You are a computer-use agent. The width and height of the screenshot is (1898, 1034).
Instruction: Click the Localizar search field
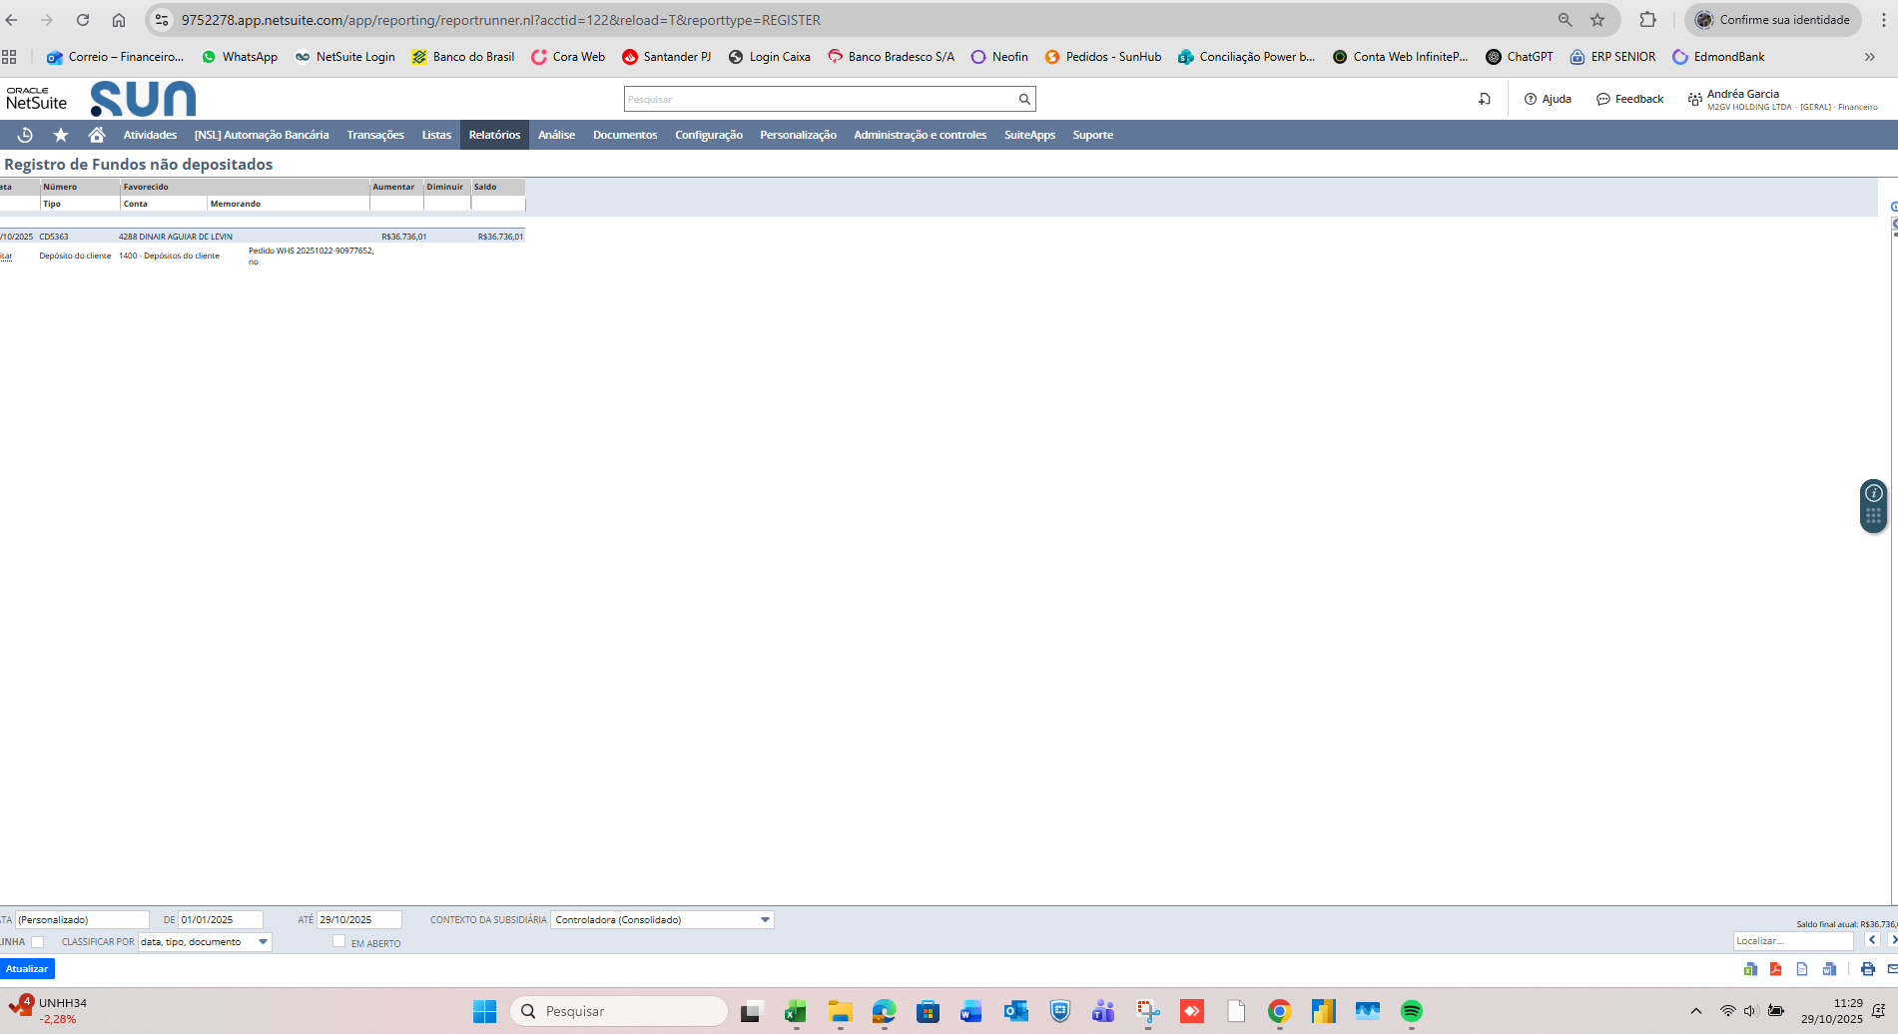(x=1792, y=940)
